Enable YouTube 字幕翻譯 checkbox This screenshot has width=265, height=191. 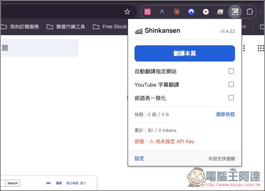(x=231, y=84)
